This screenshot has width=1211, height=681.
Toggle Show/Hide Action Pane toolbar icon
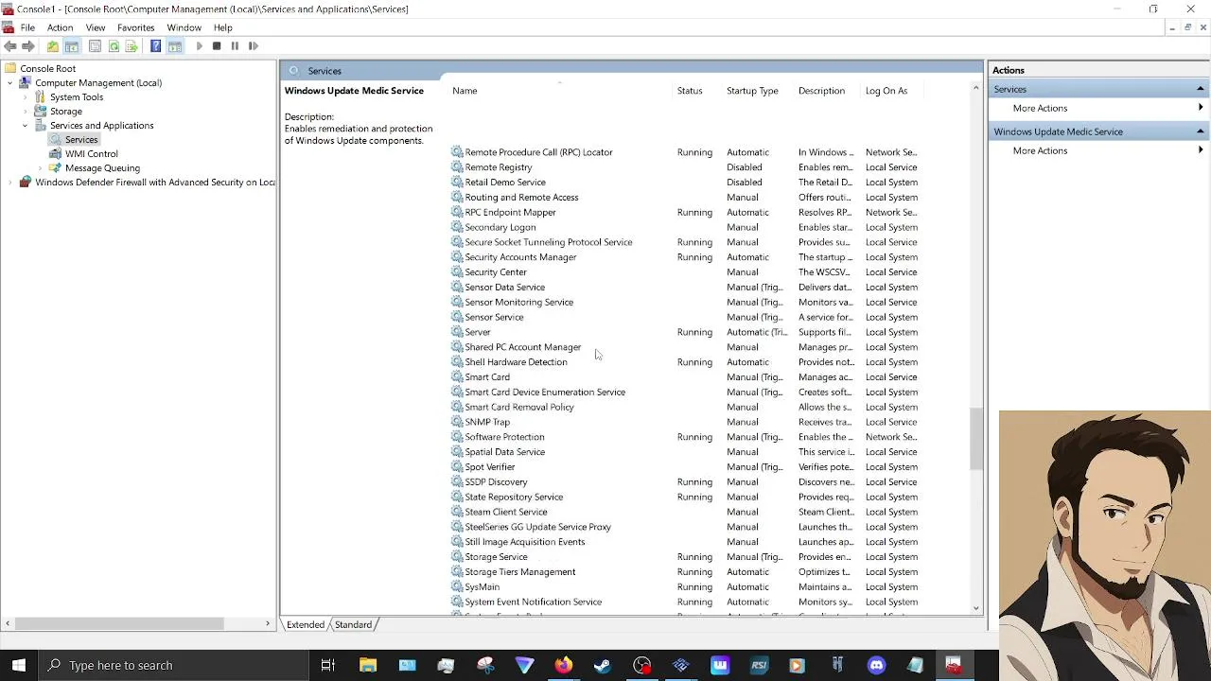click(x=174, y=45)
